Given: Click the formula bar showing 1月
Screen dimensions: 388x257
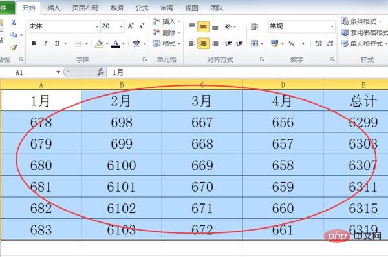Looking at the screenshot, I should (248, 72).
